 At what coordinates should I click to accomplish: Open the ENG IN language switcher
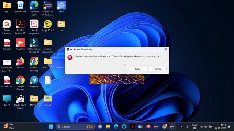point(194,127)
